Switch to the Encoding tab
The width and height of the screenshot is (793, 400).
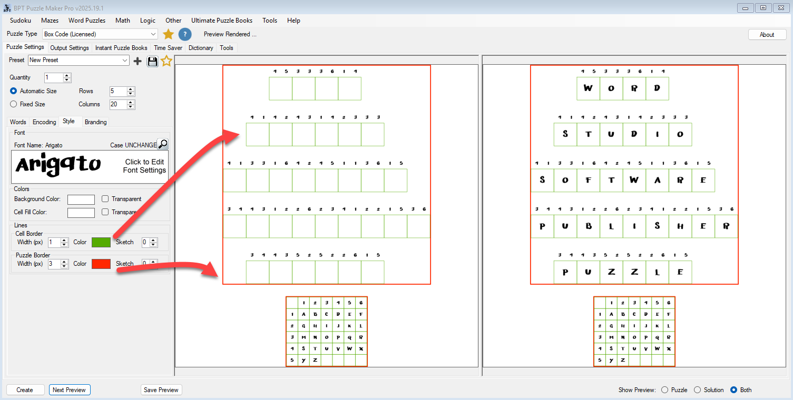pyautogui.click(x=44, y=122)
